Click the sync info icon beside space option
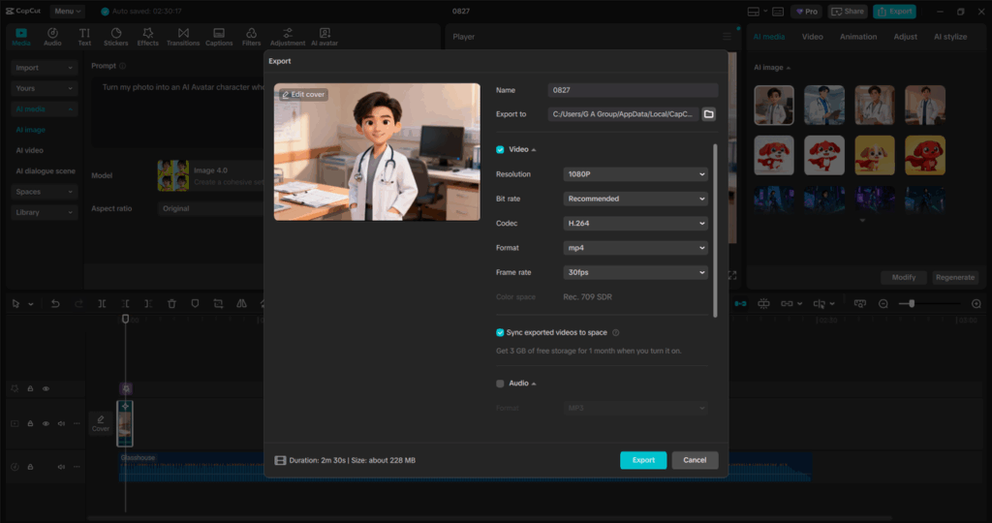Image resolution: width=992 pixels, height=523 pixels. 616,332
